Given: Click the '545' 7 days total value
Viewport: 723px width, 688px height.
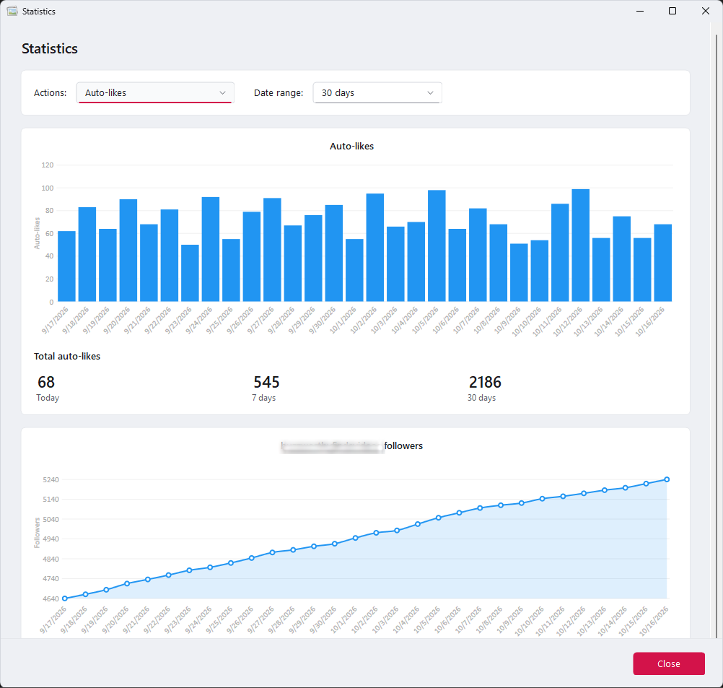Looking at the screenshot, I should click(x=266, y=382).
